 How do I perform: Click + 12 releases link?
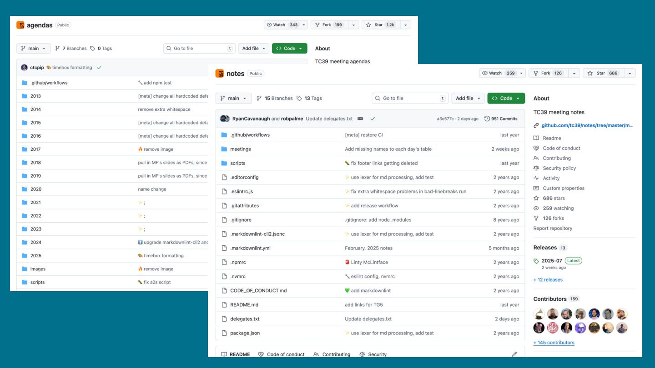pos(548,280)
